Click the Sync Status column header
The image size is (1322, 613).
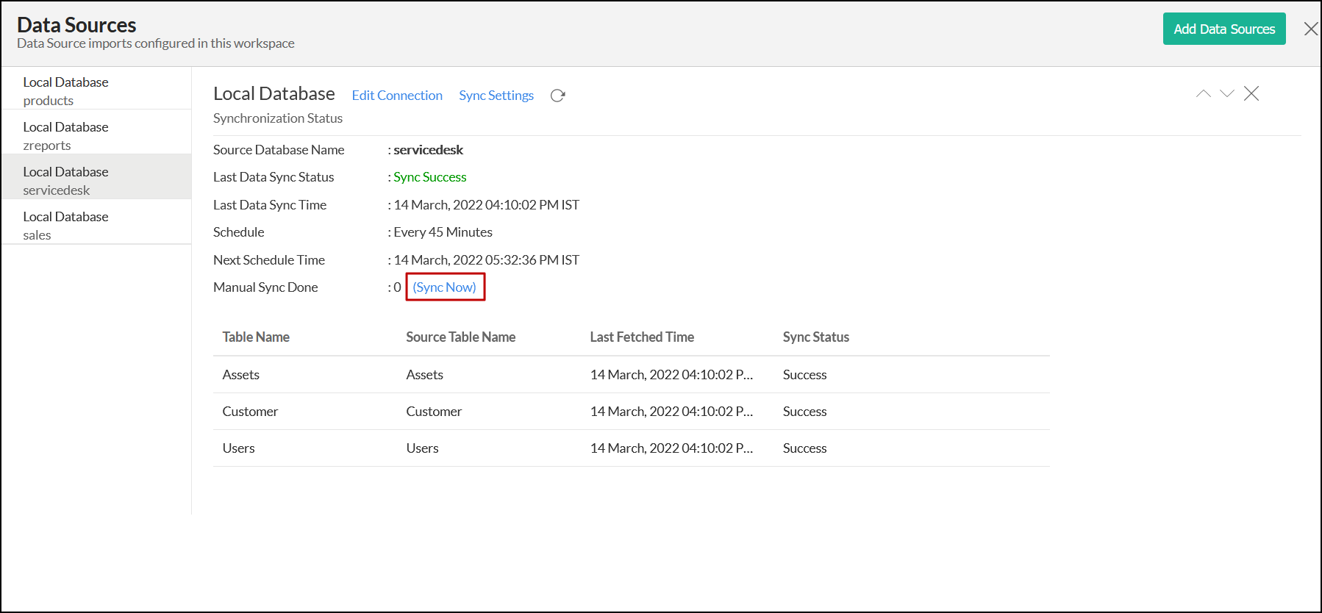[x=815, y=337]
